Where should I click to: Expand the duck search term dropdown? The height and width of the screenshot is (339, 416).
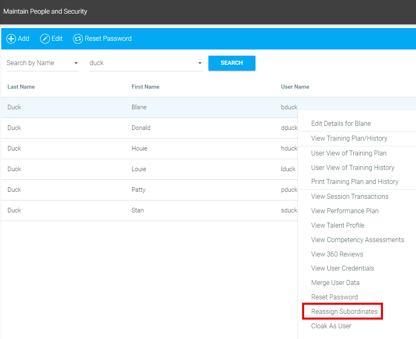tap(200, 63)
